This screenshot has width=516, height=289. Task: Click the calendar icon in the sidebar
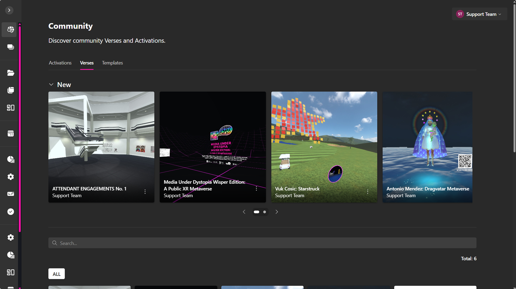[x=10, y=133]
